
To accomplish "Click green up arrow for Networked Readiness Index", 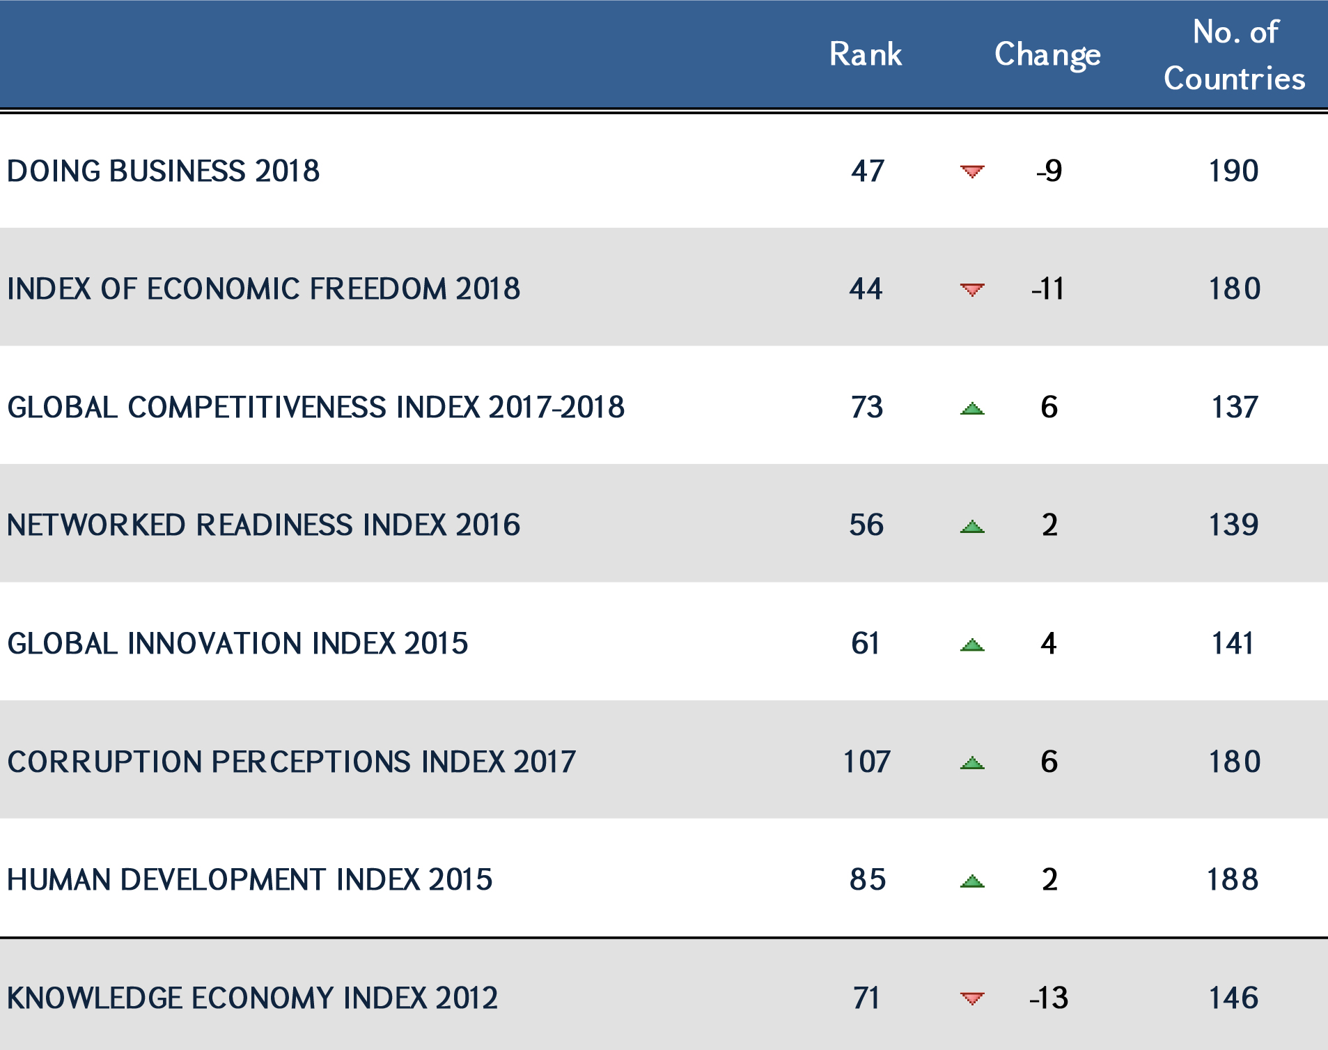I will [x=971, y=527].
